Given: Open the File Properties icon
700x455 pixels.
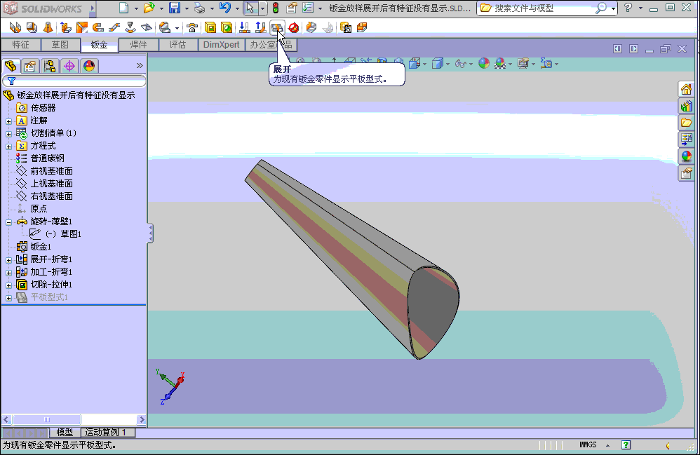Looking at the screenshot, I should tap(292, 8).
